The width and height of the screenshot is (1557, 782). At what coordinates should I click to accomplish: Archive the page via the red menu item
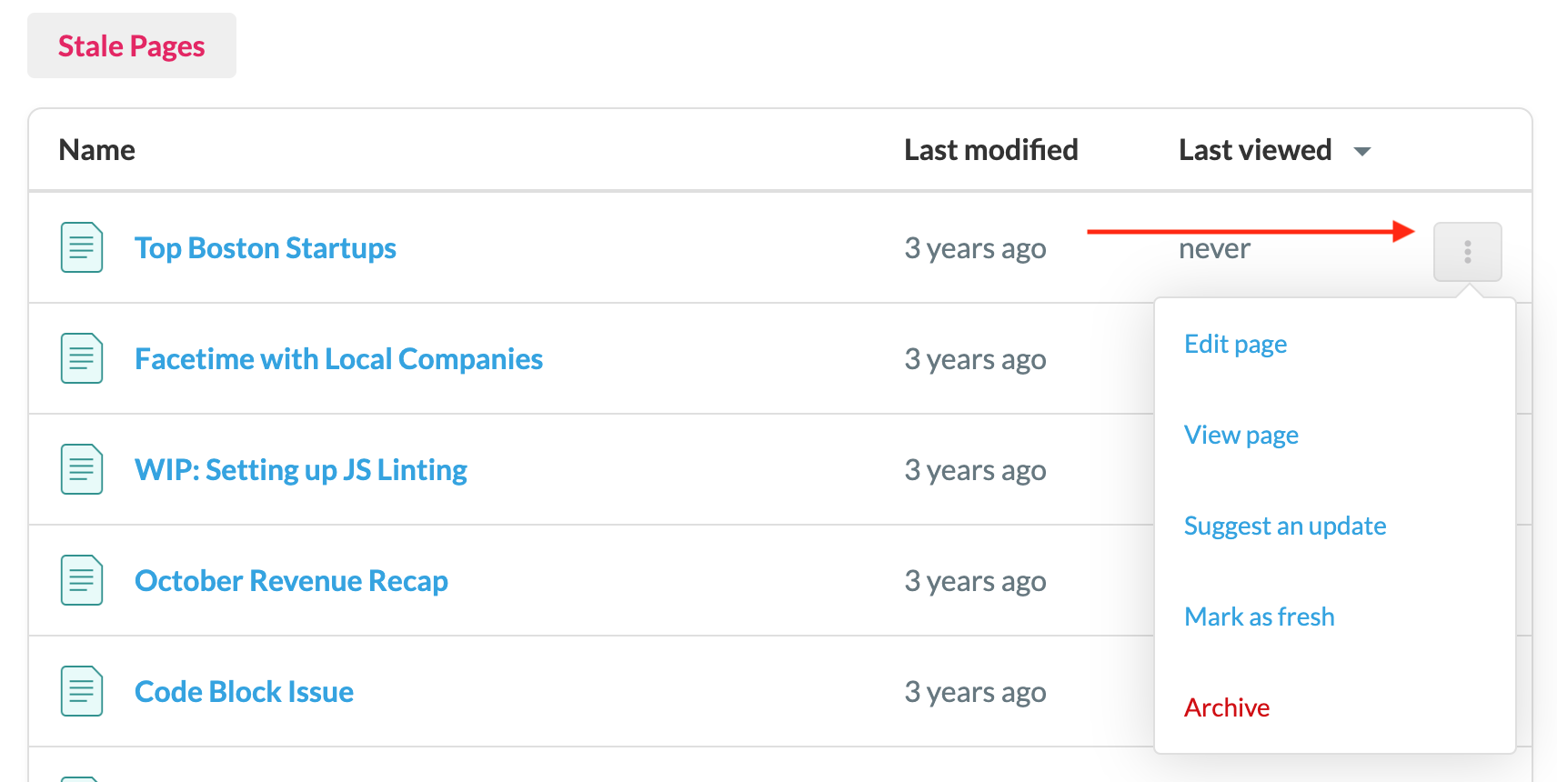(x=1226, y=707)
